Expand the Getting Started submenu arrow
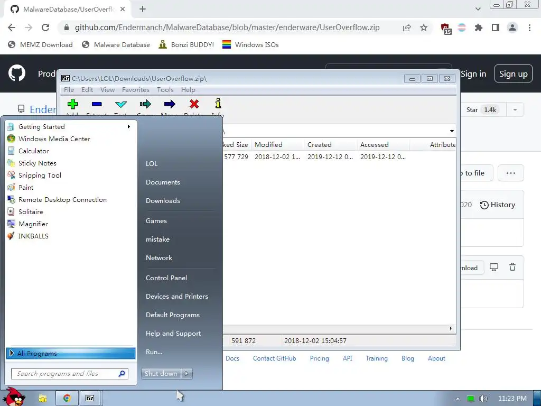The image size is (541, 406). pyautogui.click(x=129, y=127)
